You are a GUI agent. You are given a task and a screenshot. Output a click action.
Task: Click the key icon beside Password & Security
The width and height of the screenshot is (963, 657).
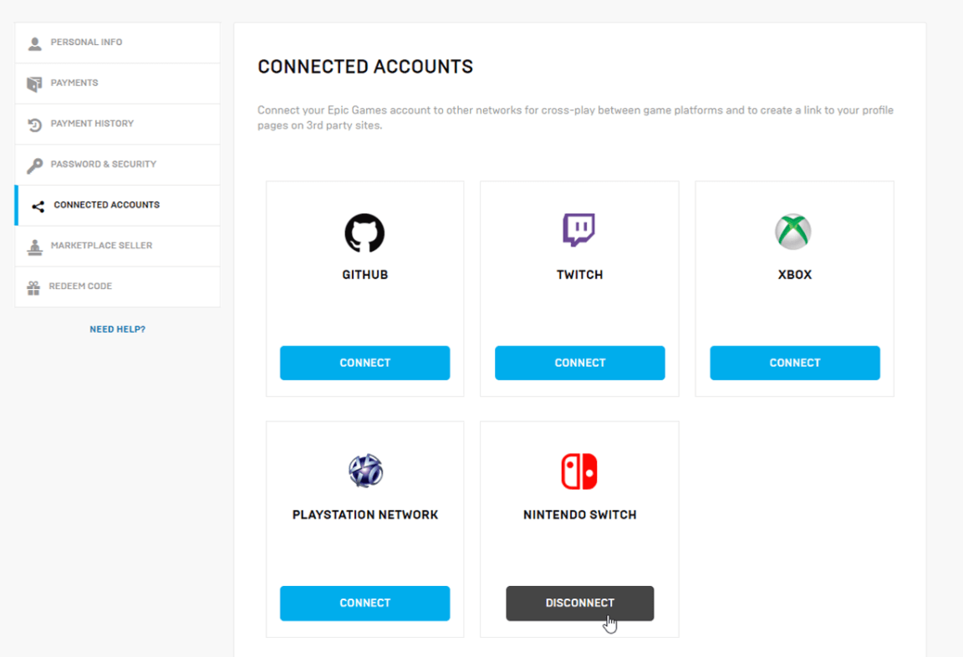click(34, 166)
